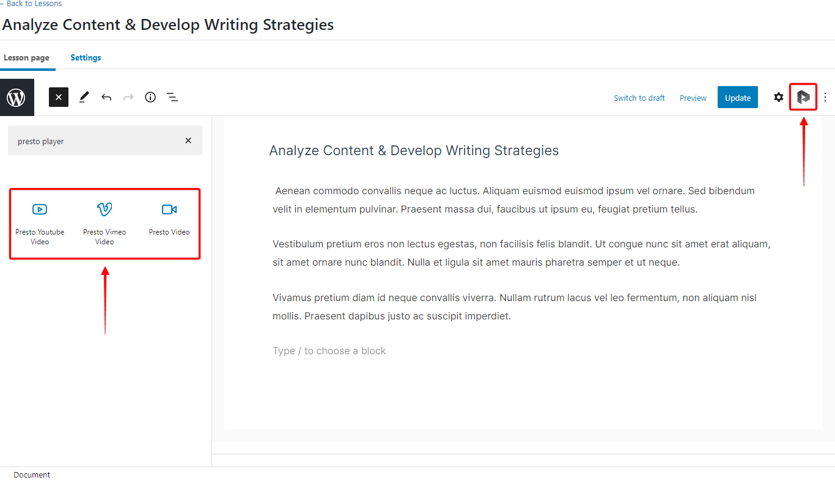The image size is (835, 480).
Task: Click the page heading above the tabs
Action: coord(168,24)
